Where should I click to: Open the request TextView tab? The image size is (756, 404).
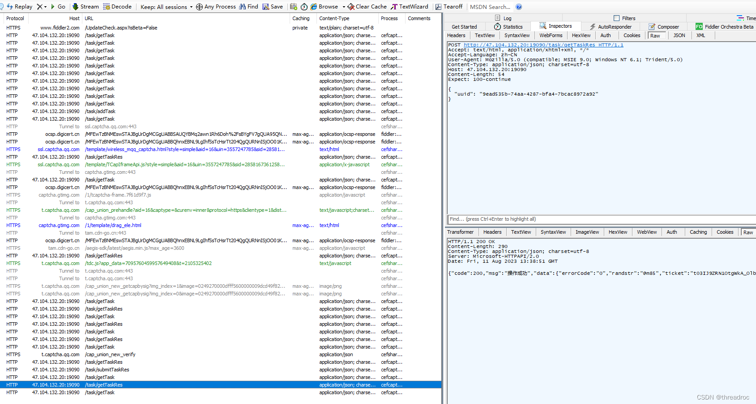pyautogui.click(x=485, y=35)
